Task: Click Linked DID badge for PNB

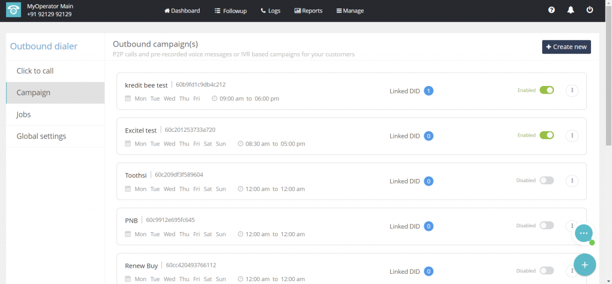Action: point(429,226)
